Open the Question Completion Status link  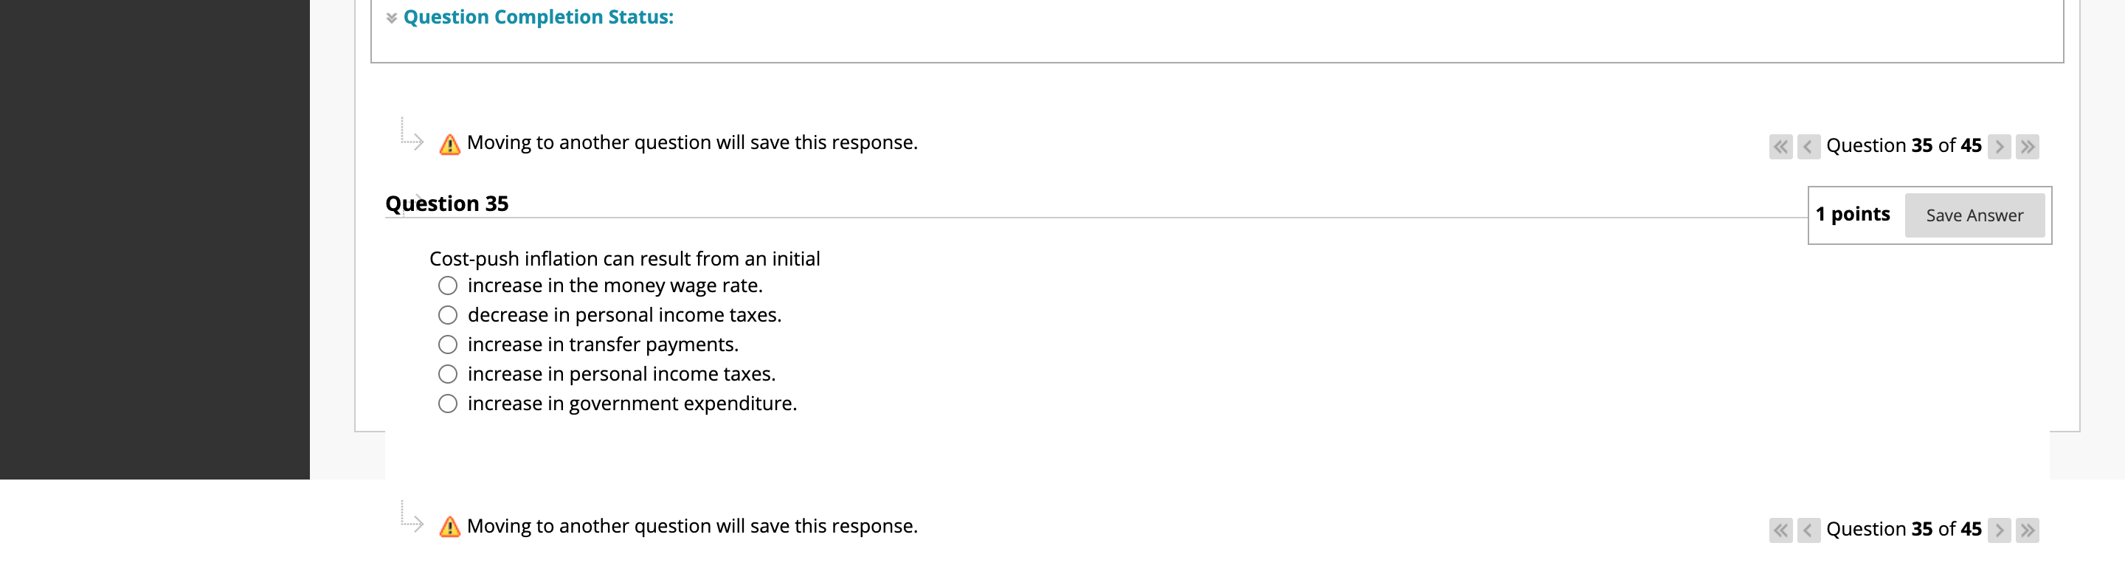tap(538, 15)
